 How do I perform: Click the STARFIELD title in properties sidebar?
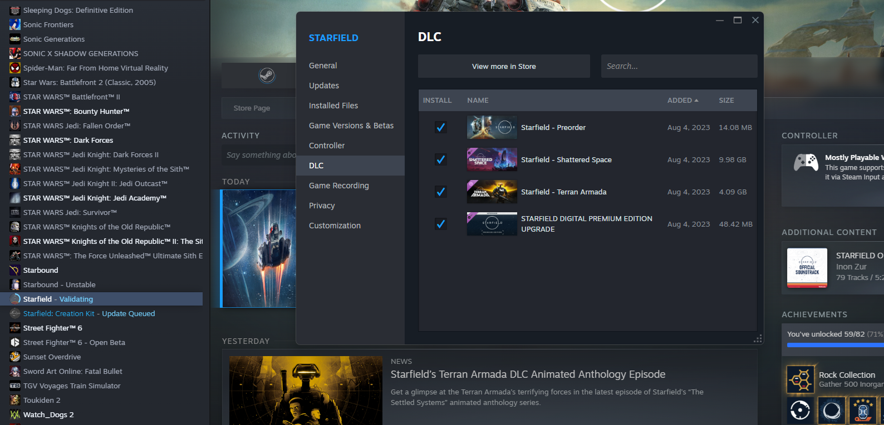[333, 38]
